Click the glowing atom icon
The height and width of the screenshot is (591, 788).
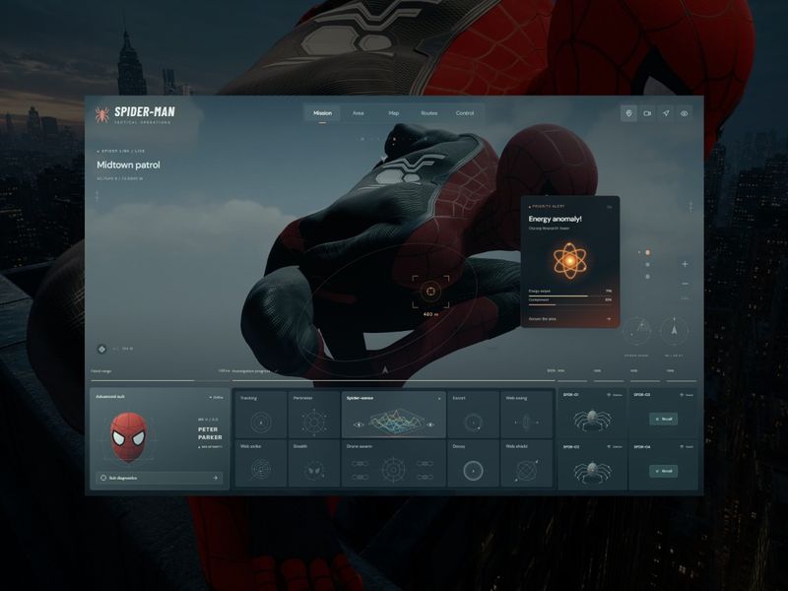(570, 260)
